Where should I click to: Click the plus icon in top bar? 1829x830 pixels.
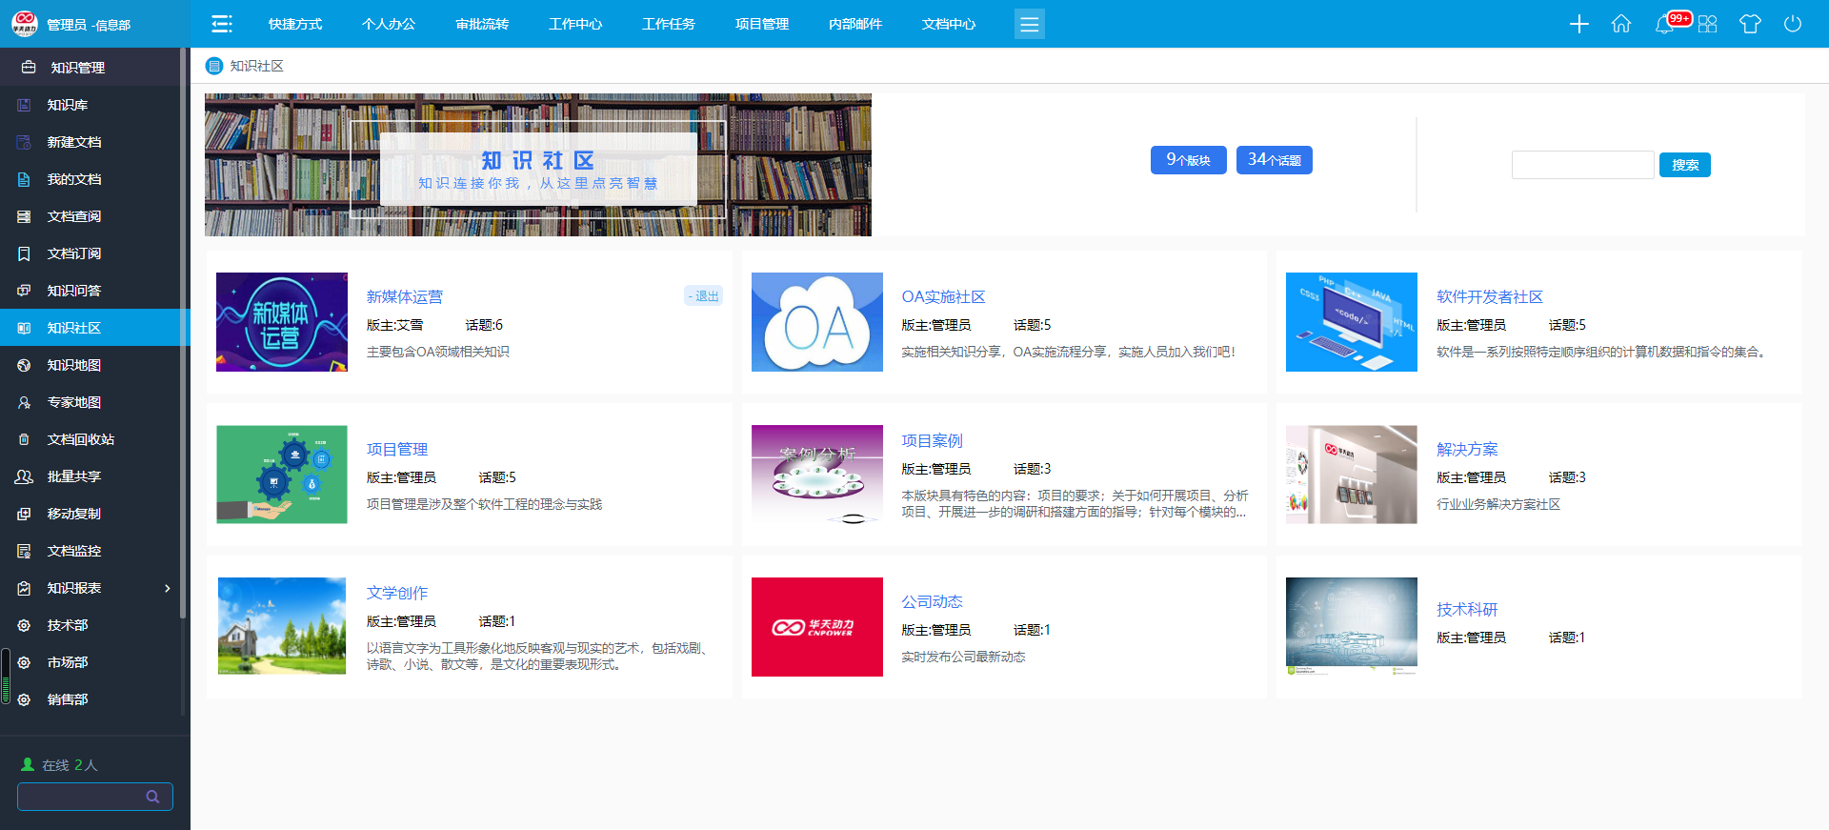click(1578, 24)
